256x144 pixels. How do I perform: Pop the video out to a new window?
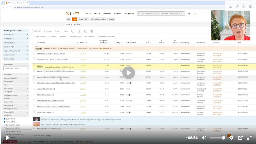(240, 138)
